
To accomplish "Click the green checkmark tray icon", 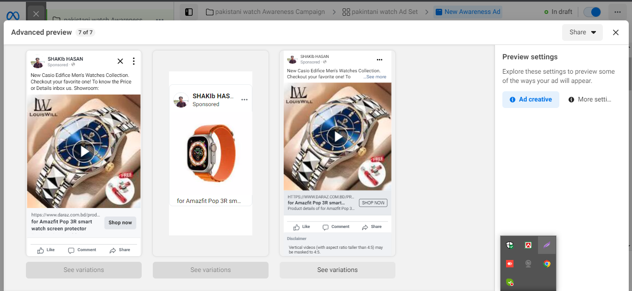I will (510, 282).
